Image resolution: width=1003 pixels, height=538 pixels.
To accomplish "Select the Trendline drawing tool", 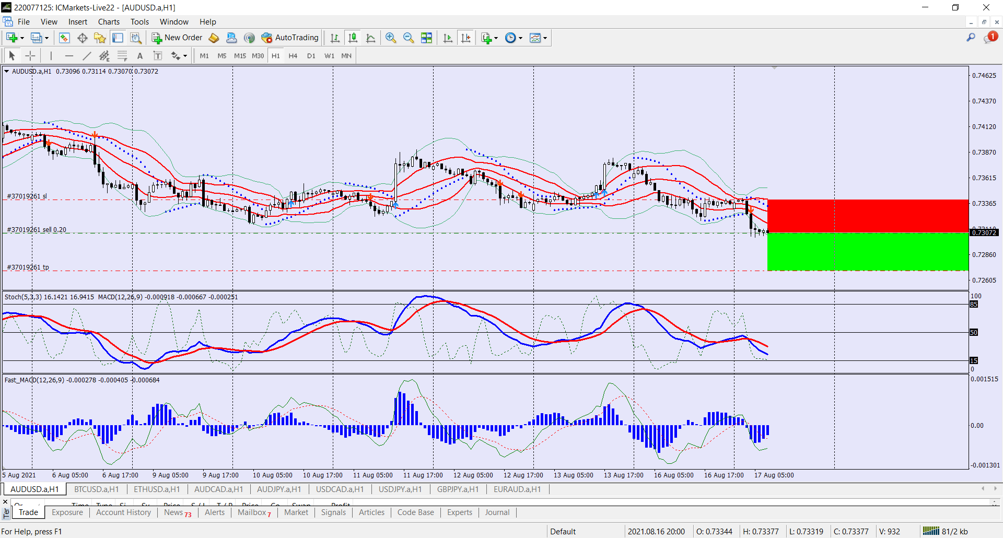I will pyautogui.click(x=87, y=56).
